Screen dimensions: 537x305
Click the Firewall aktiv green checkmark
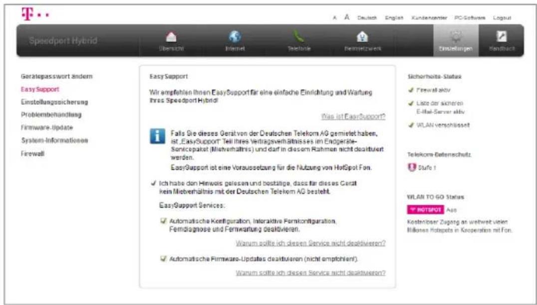411,90
